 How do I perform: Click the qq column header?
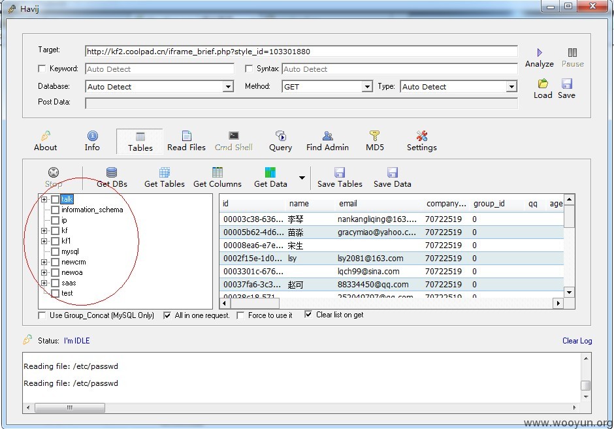[x=535, y=204]
